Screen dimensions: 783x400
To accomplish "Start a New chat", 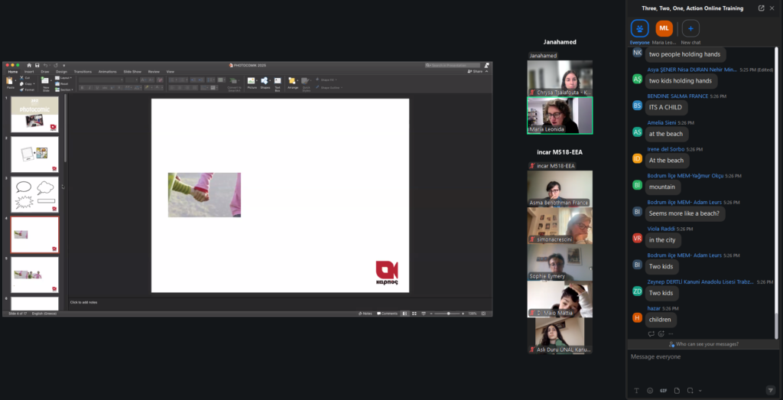I will [x=690, y=29].
